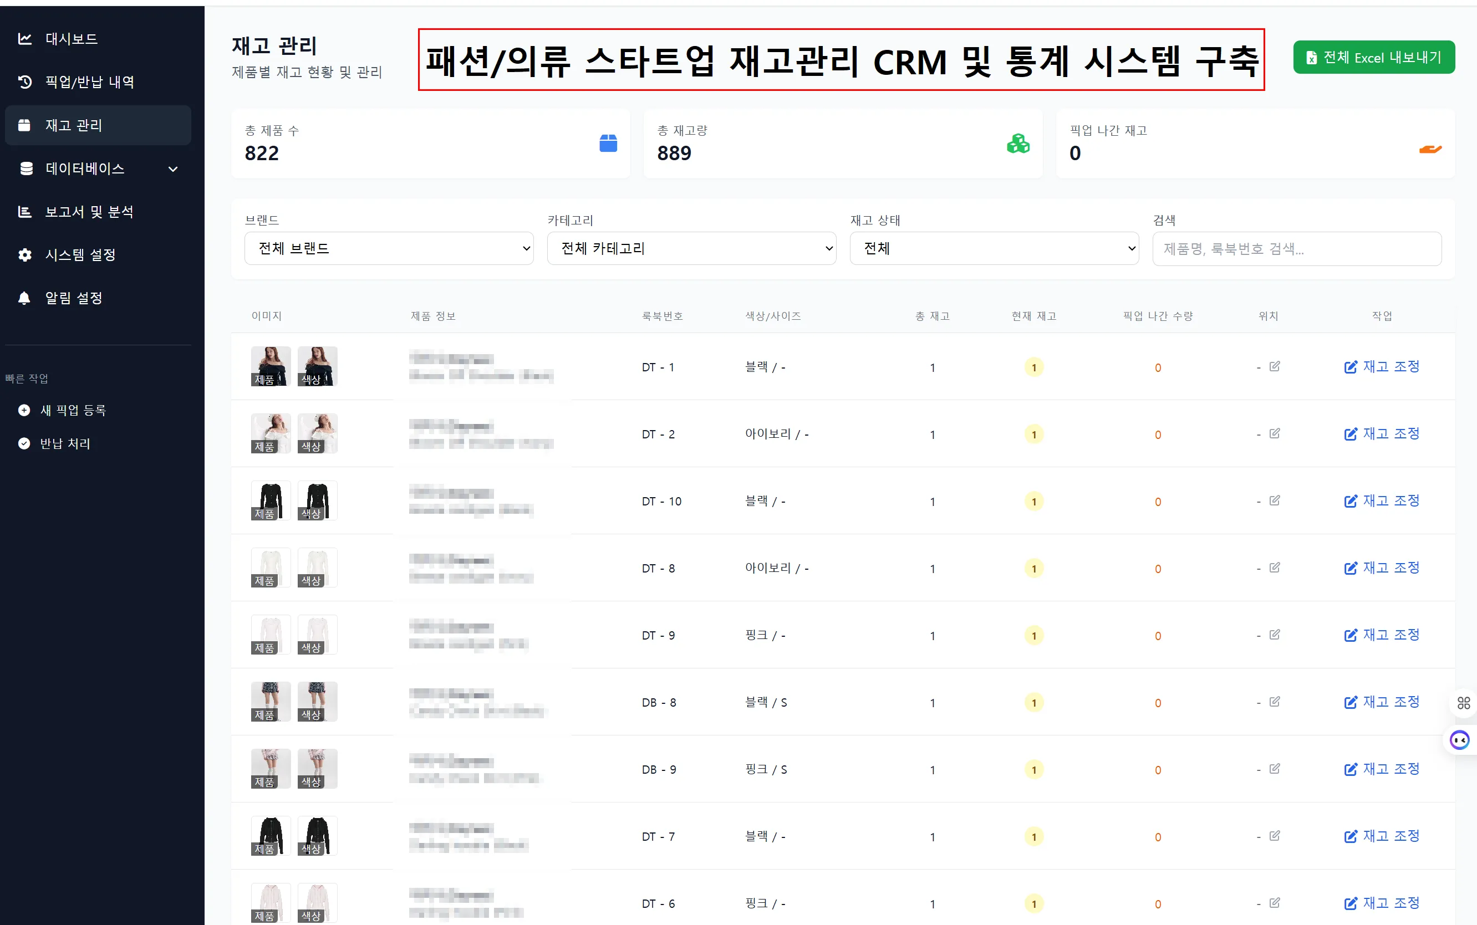Adjust stock for DT - 1 row

[1382, 367]
